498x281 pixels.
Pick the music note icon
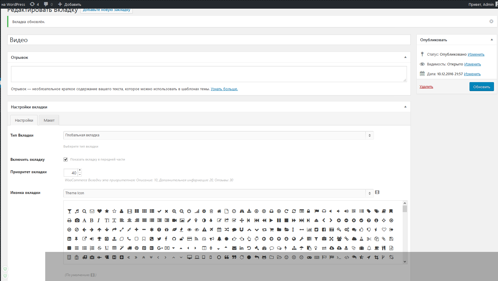pyautogui.click(x=77, y=211)
